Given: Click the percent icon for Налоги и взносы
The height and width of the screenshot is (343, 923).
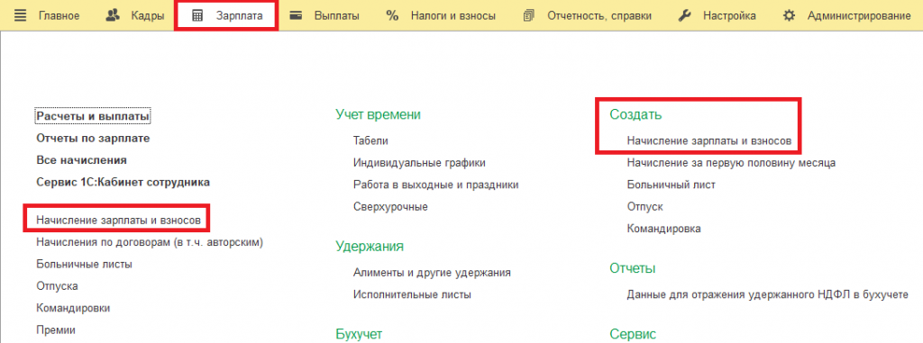Looking at the screenshot, I should tap(393, 16).
